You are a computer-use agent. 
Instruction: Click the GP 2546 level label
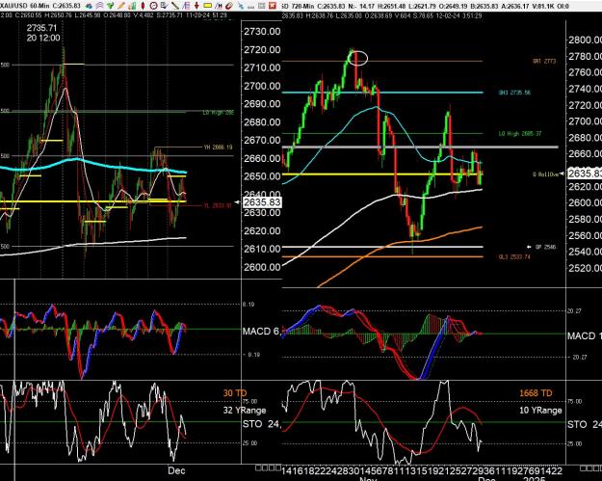click(x=545, y=247)
